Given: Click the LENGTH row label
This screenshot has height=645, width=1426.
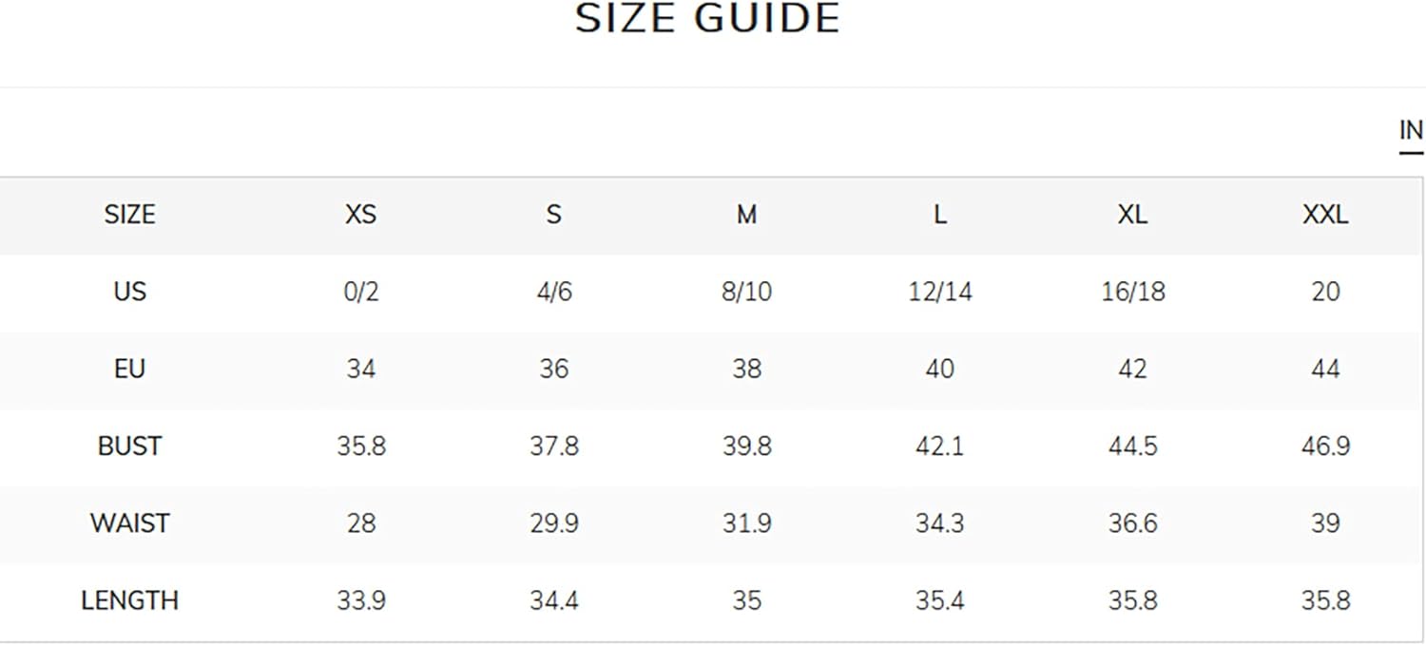Looking at the screenshot, I should [x=129, y=600].
